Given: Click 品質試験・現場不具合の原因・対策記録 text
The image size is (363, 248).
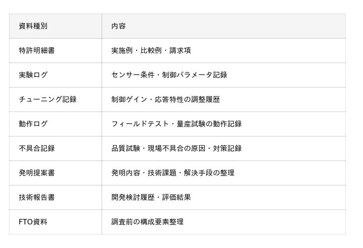Looking at the screenshot, I should pyautogui.click(x=177, y=149).
